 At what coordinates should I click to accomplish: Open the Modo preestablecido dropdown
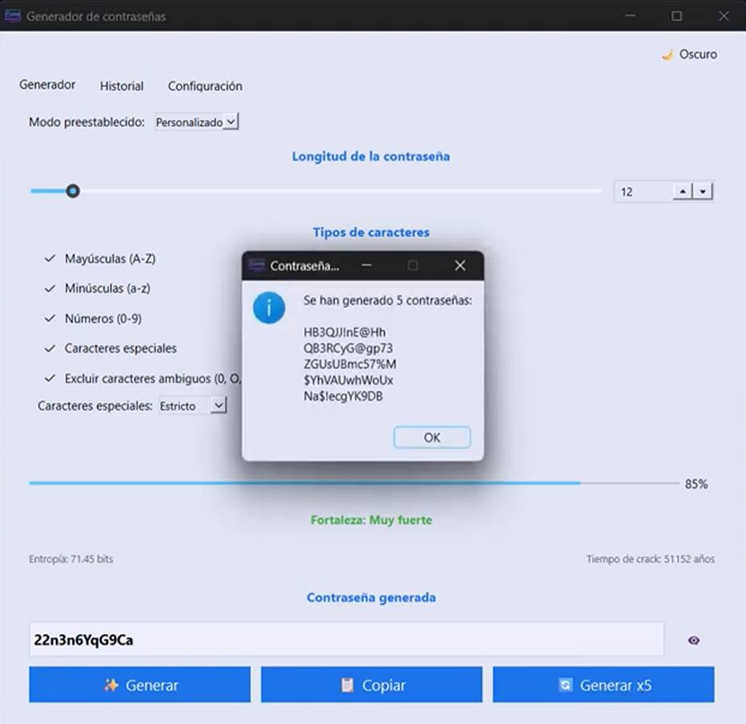[x=197, y=122]
